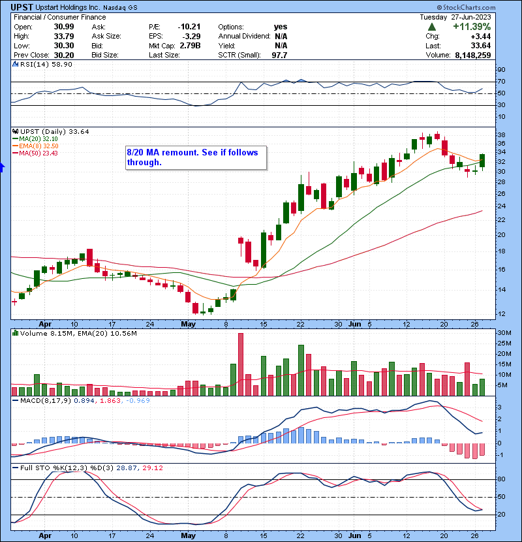Select the UPST ticker symbol in header
This screenshot has height=542, width=522.
[22, 7]
